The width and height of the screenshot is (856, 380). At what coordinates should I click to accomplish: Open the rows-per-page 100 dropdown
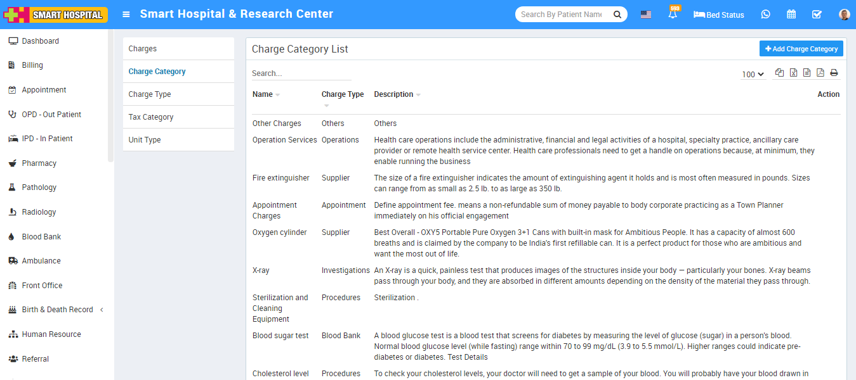[753, 74]
